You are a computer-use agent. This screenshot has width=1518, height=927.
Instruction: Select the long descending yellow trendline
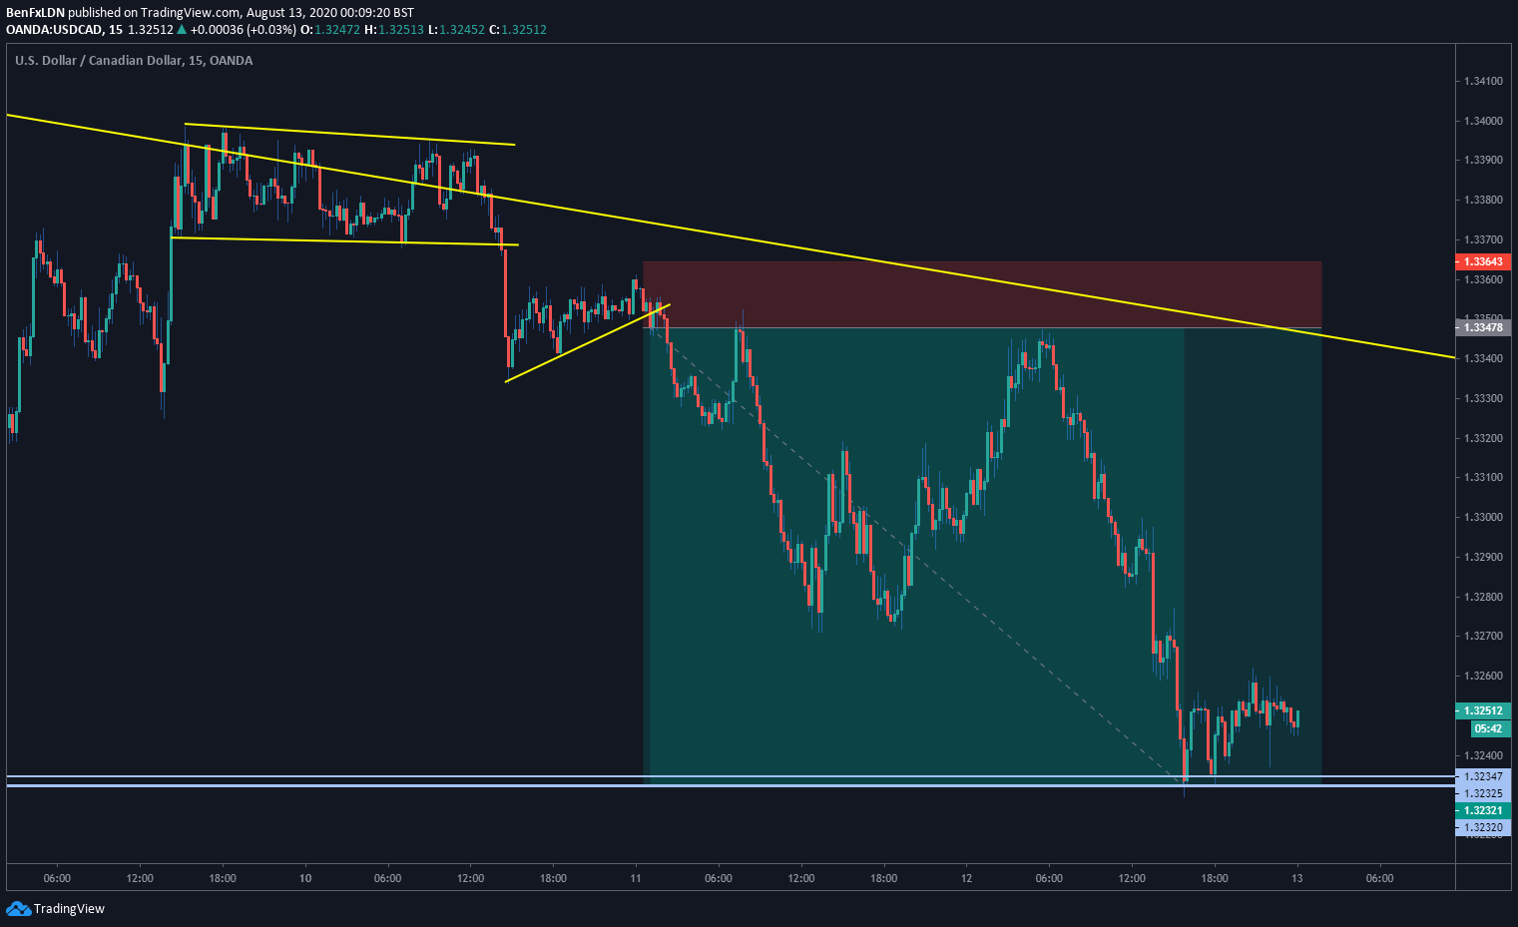point(729,237)
